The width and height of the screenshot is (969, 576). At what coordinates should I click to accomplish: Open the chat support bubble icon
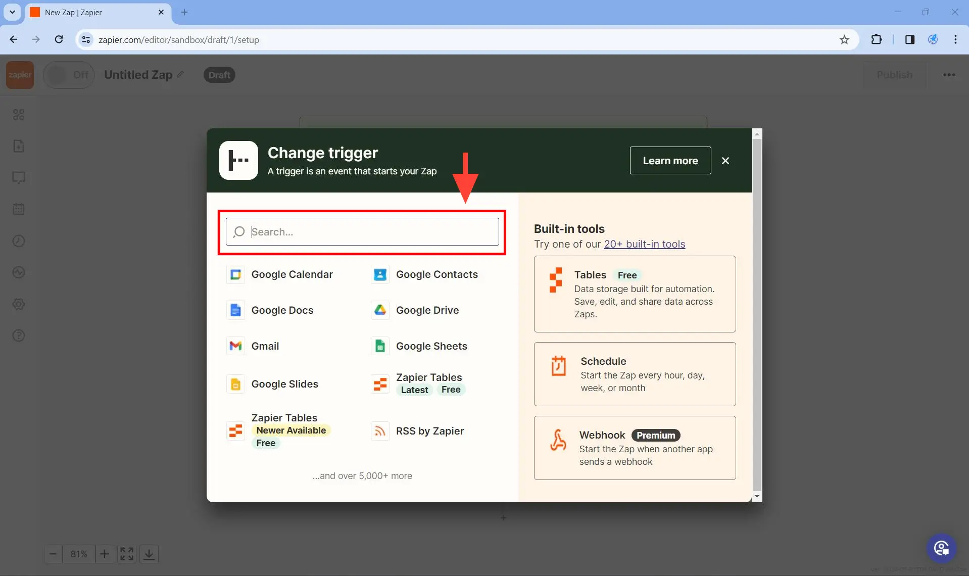pos(941,548)
